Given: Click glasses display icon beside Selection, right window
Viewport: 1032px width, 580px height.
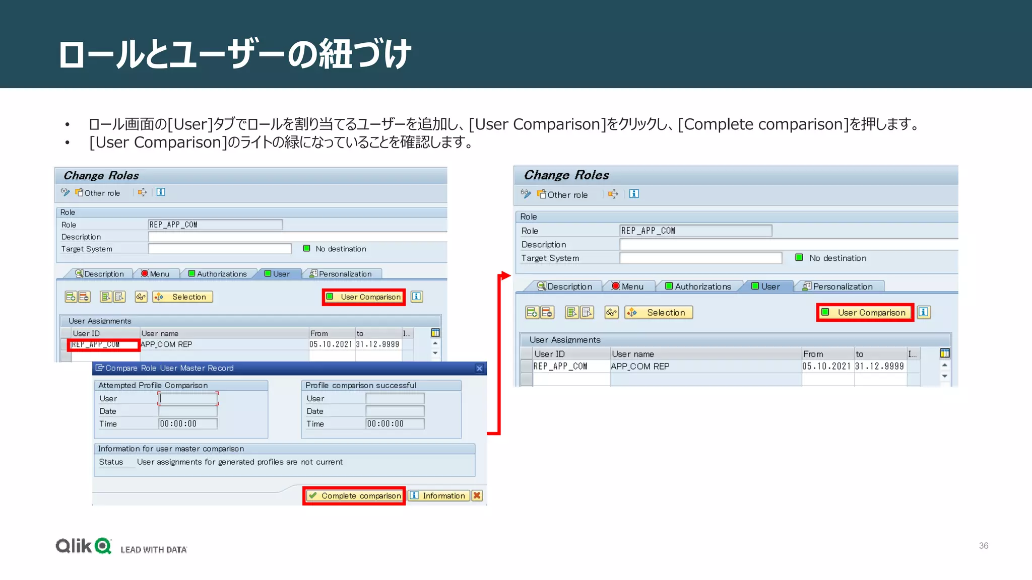Looking at the screenshot, I should (612, 313).
